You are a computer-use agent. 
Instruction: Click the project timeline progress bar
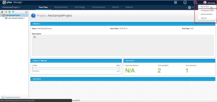[x=76, y=68]
